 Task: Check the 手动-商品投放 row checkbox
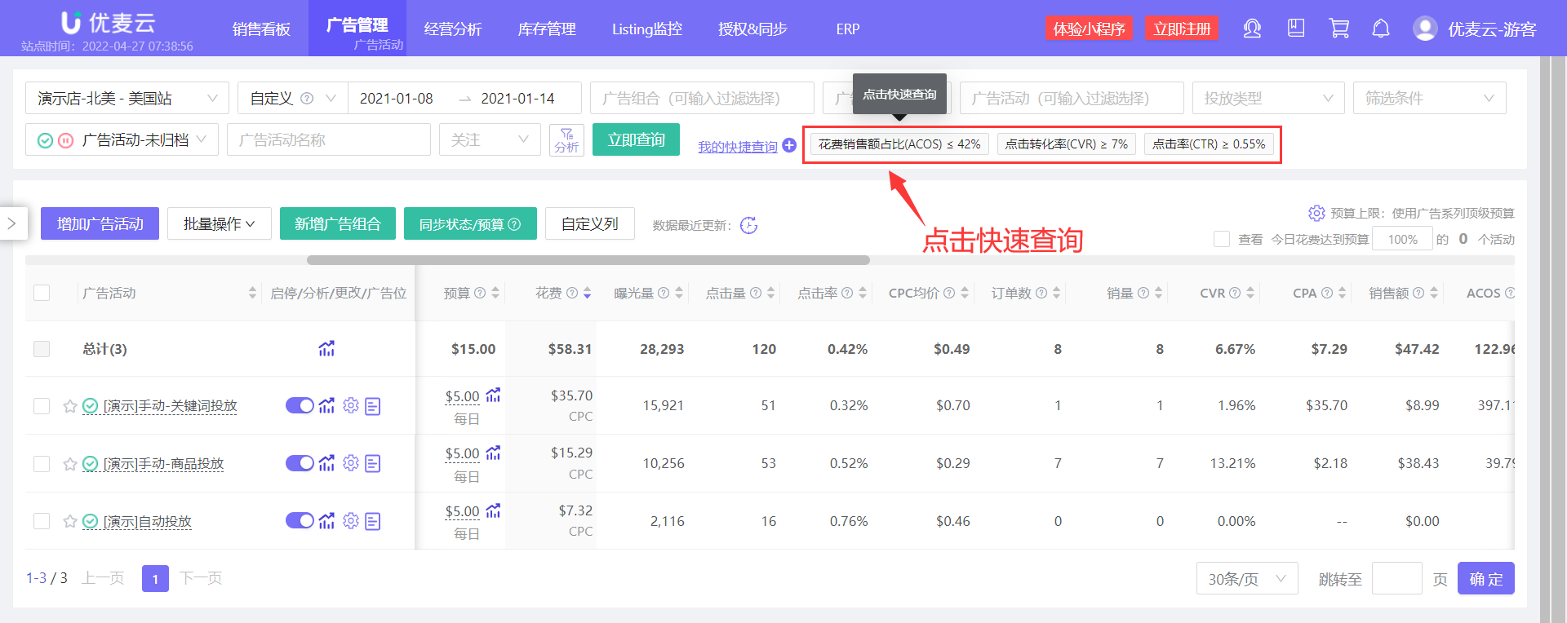(x=42, y=464)
